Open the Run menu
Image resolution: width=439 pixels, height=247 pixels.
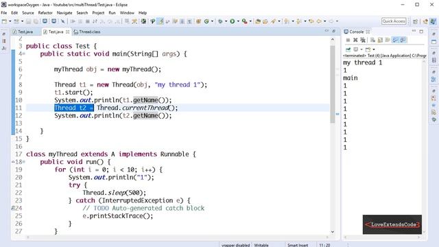coord(112,13)
